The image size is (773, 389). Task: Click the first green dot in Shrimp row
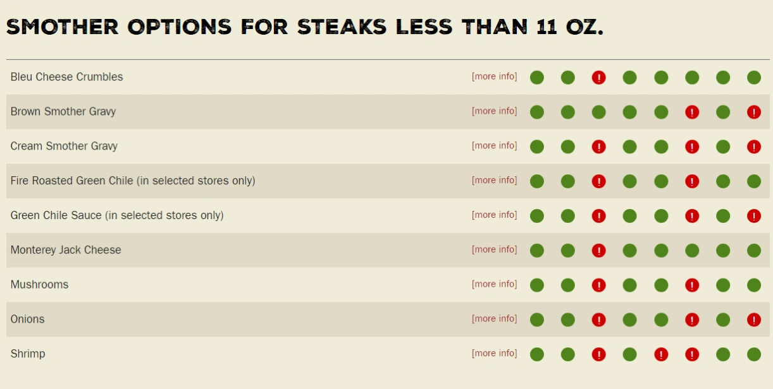point(536,355)
